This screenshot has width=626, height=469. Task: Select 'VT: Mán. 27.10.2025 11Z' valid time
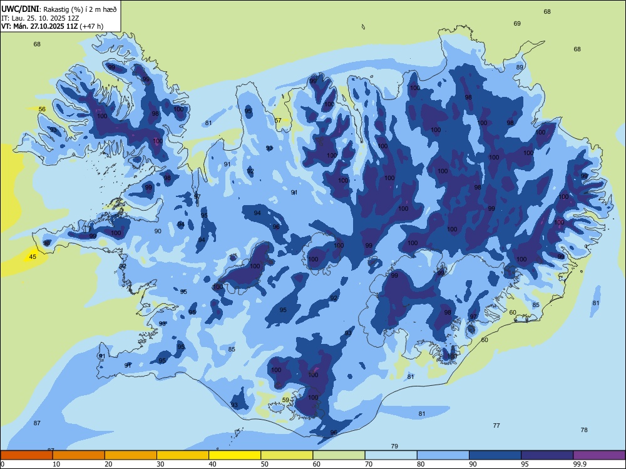coord(39,26)
